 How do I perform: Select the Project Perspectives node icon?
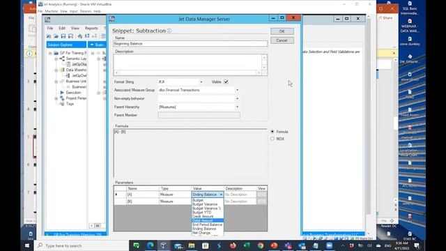point(62,98)
